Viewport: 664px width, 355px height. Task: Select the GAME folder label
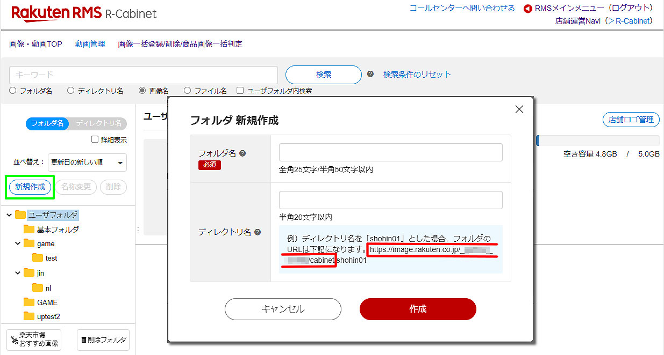(x=47, y=302)
